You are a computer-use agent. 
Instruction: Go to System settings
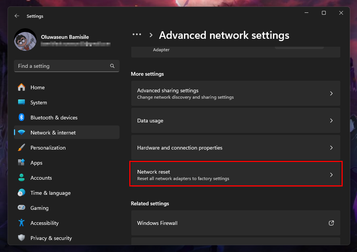coord(66,102)
